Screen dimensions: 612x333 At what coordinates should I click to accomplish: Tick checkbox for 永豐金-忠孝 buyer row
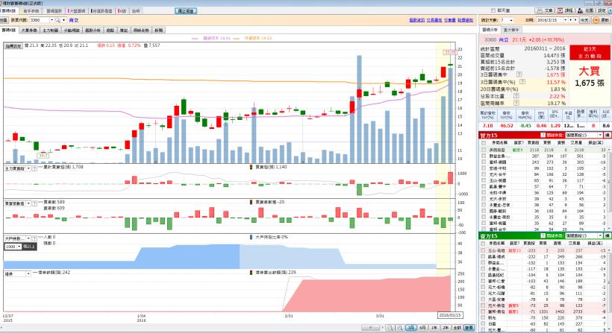[484, 205]
